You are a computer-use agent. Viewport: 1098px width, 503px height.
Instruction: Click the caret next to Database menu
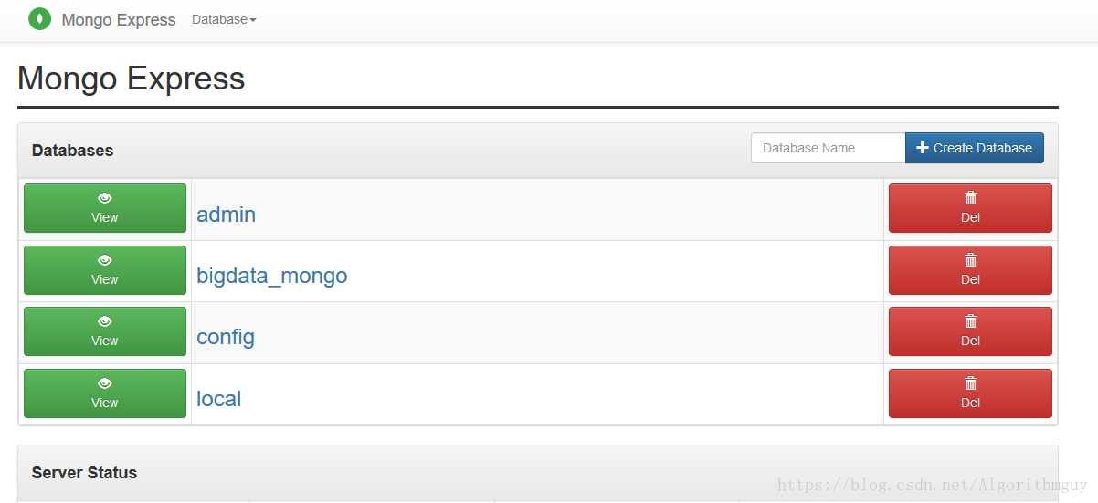253,20
